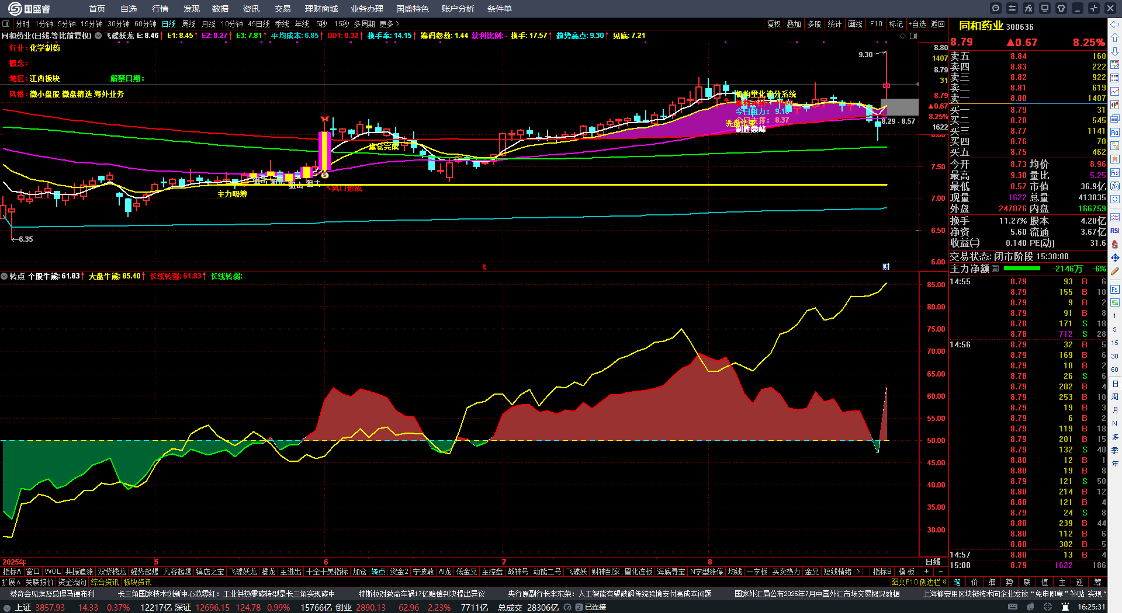
Task: Open the 模板 template selector
Action: coord(906,572)
